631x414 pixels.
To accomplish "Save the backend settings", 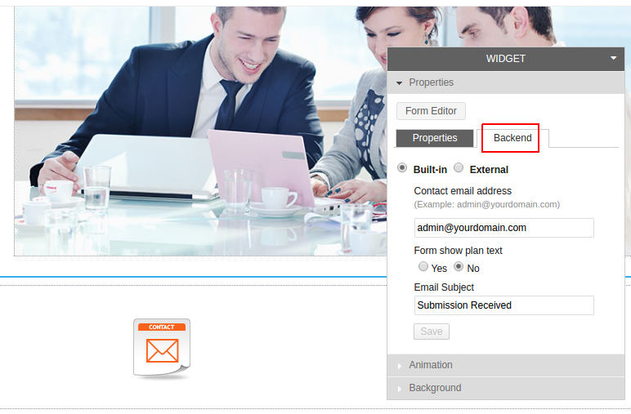I will (432, 332).
